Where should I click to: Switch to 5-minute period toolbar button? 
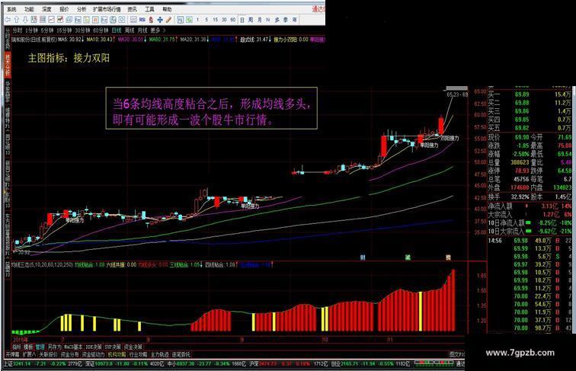[206, 20]
